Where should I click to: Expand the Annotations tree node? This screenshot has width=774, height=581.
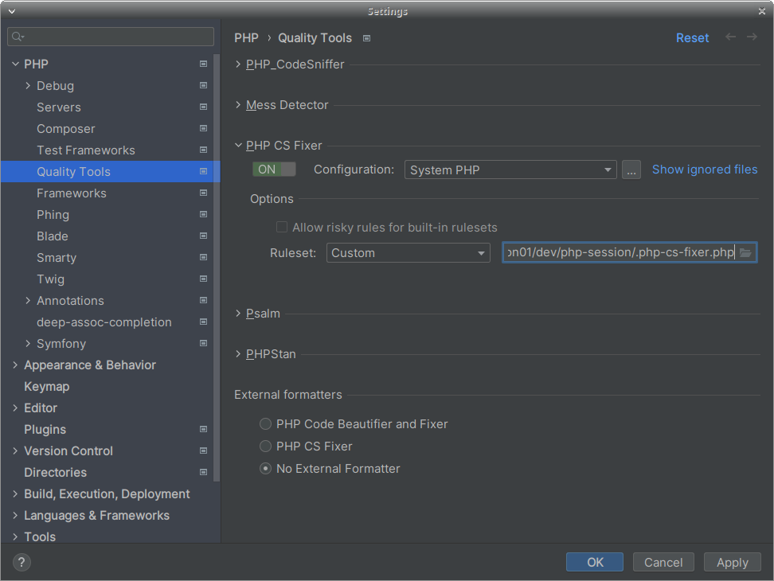coord(28,300)
